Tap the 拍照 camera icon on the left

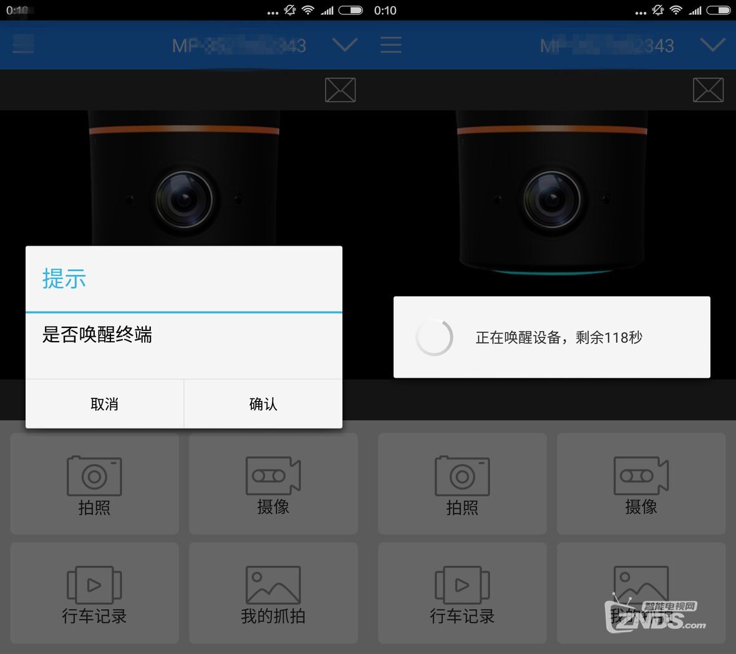pyautogui.click(x=94, y=483)
